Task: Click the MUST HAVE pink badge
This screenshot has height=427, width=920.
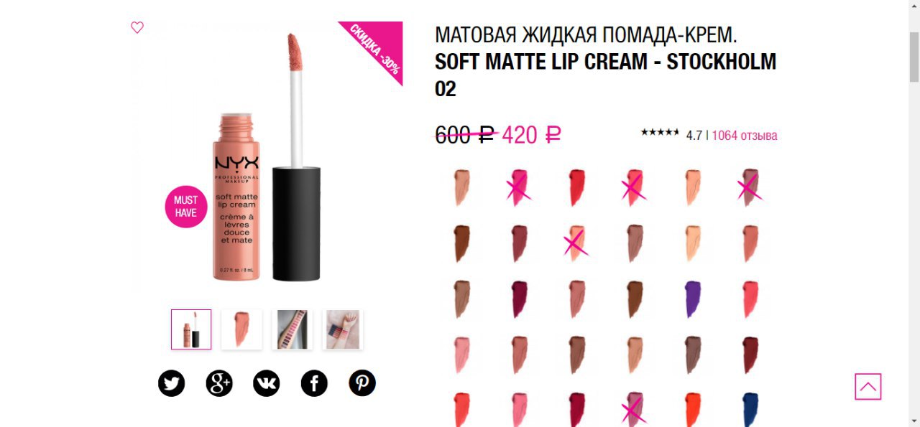Action: coord(186,206)
